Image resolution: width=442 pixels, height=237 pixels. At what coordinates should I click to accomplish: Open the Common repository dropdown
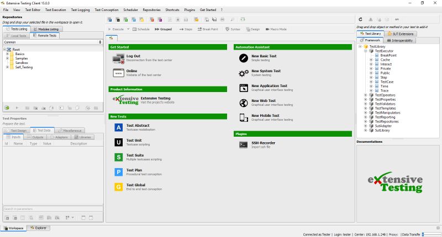click(52, 42)
